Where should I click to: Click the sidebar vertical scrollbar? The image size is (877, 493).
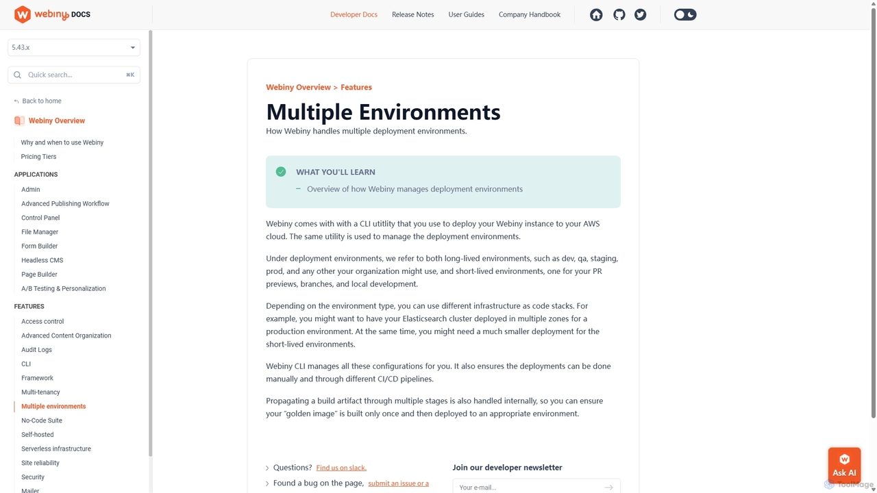(150, 243)
